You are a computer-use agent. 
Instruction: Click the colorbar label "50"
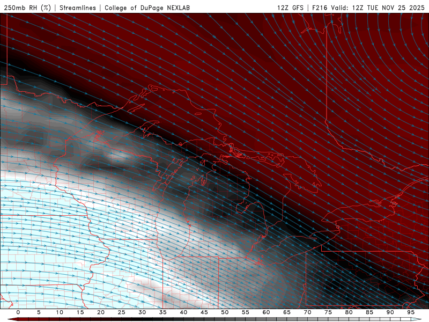225,312
